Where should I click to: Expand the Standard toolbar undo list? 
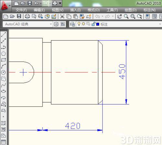pos(102,17)
